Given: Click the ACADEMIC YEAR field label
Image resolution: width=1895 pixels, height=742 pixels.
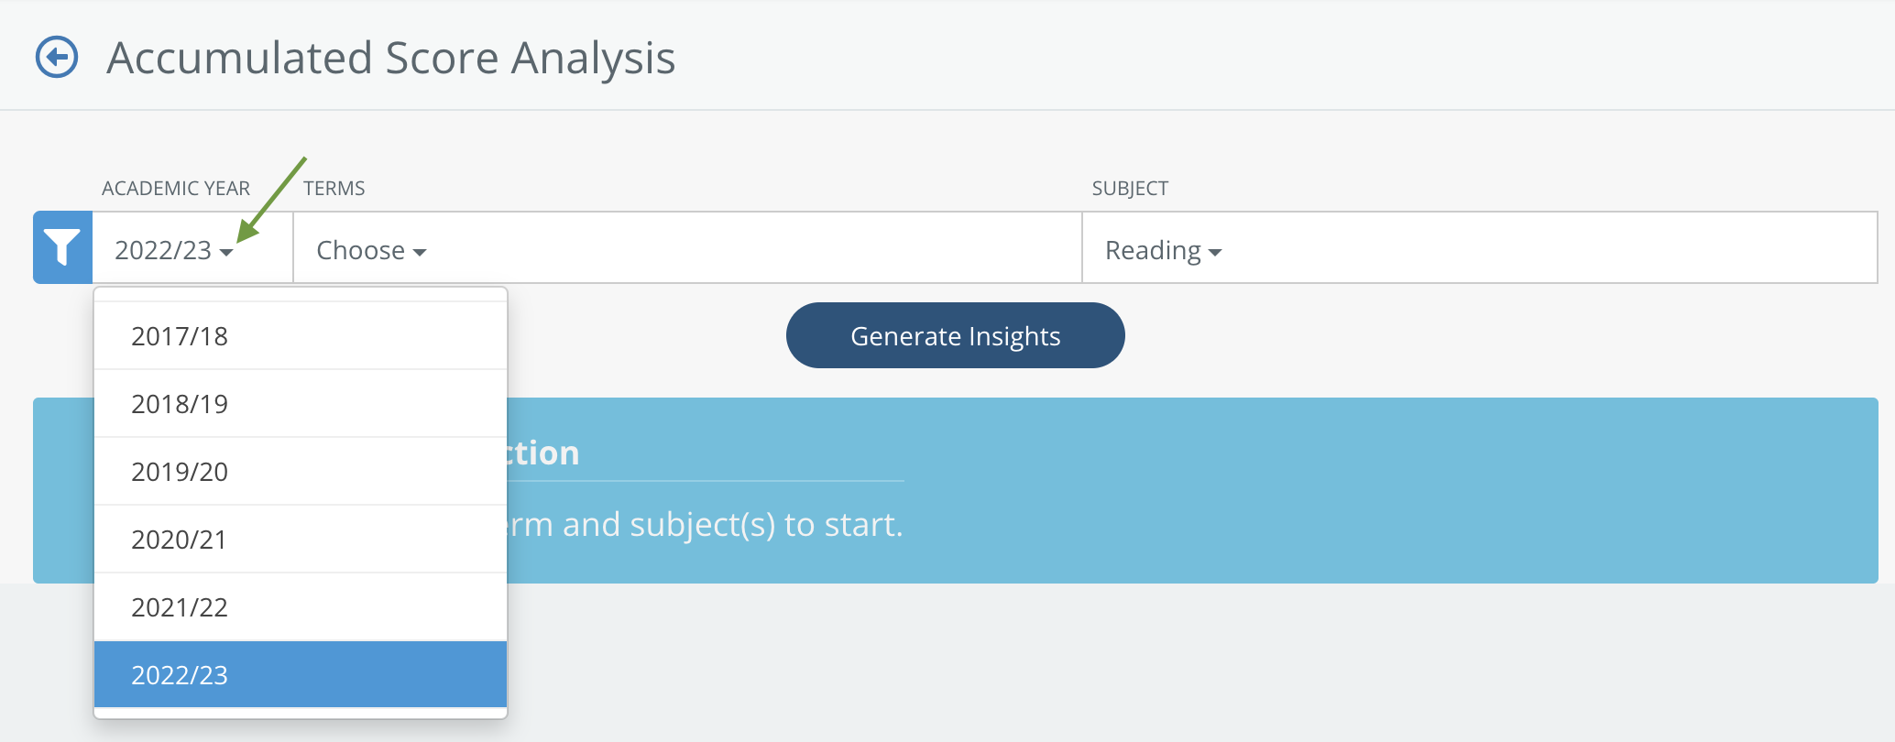Looking at the screenshot, I should (176, 189).
